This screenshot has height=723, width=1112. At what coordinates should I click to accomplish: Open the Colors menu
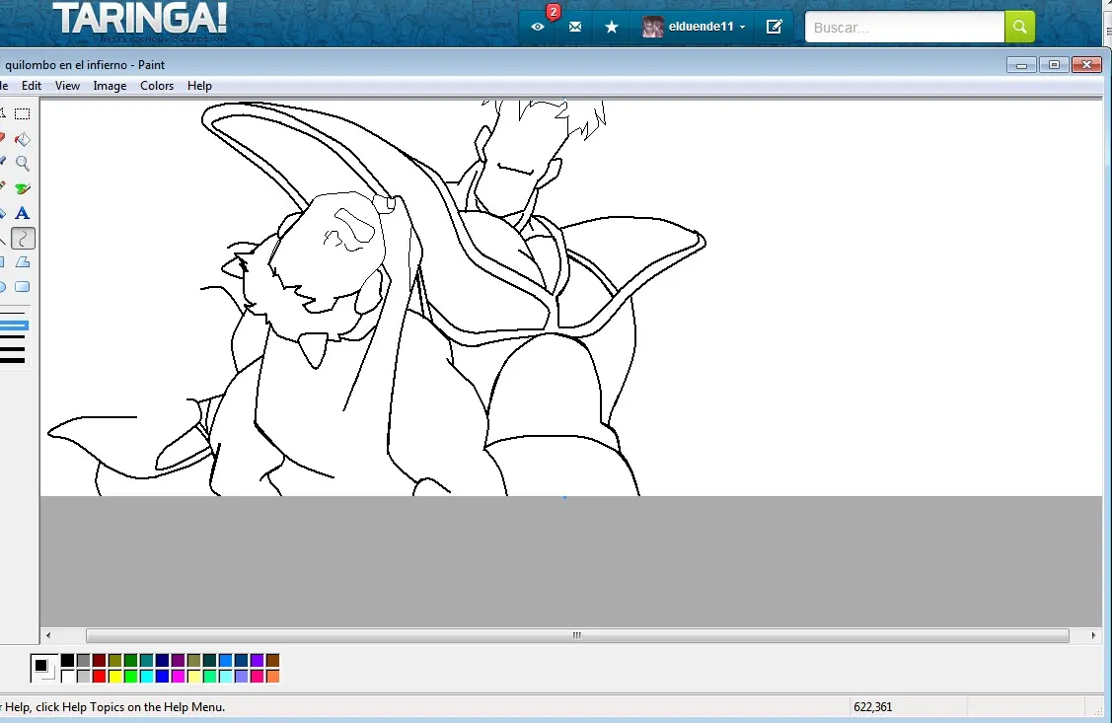157,86
